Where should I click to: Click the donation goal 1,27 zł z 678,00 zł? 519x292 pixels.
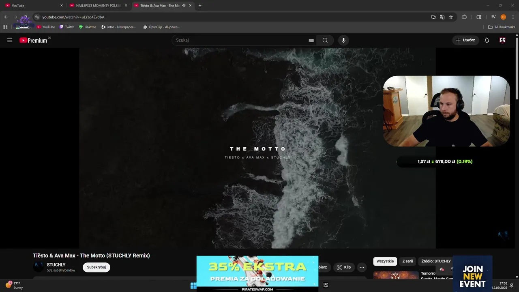click(445, 161)
